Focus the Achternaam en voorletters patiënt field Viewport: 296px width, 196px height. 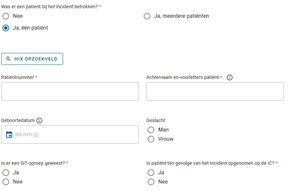point(215,91)
